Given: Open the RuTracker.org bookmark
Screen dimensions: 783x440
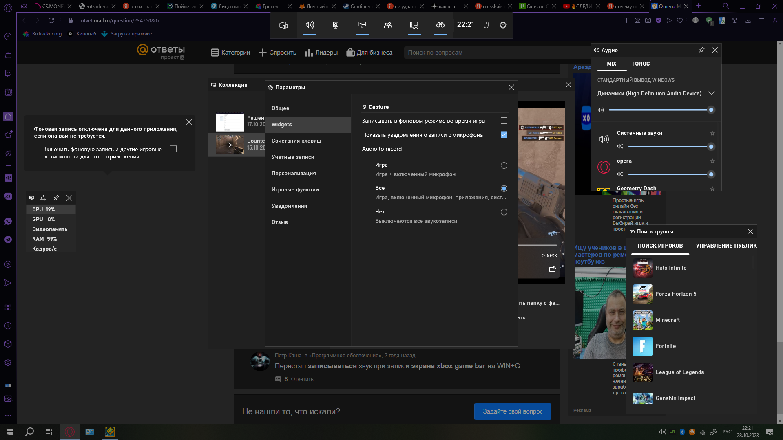Looking at the screenshot, I should 42,34.
